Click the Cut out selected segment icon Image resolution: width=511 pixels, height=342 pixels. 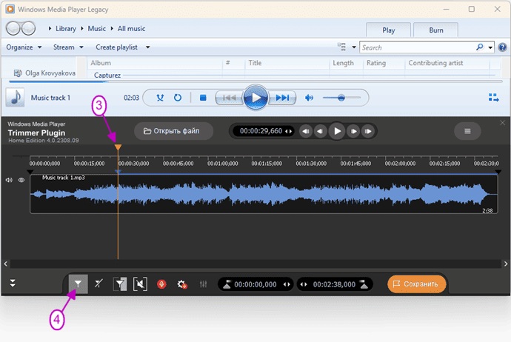(x=140, y=284)
